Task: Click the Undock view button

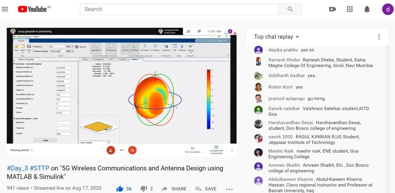Action: point(182,47)
